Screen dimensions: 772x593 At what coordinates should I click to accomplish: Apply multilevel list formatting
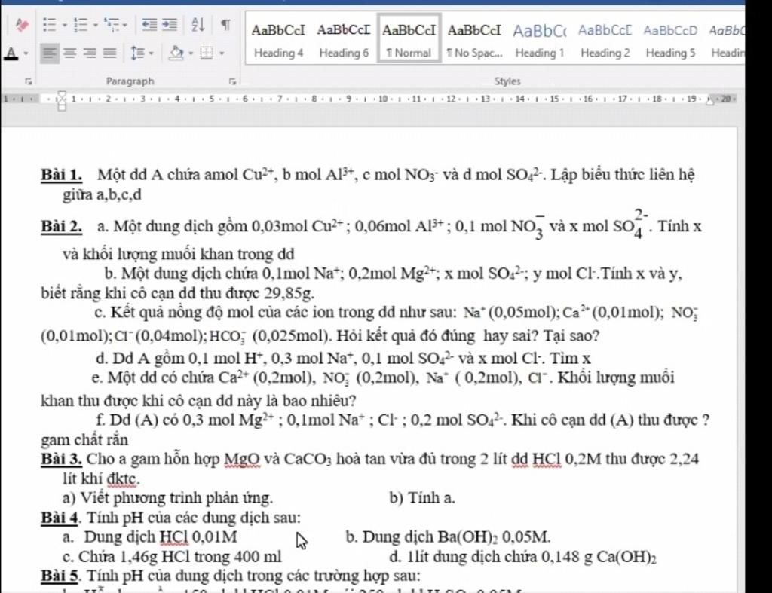pos(112,24)
